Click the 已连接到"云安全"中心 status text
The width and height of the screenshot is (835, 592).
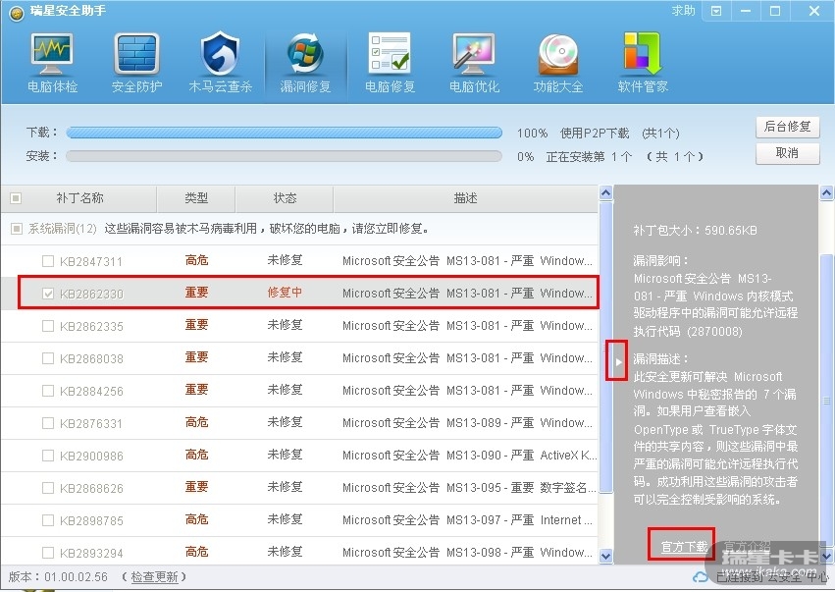(x=772, y=577)
